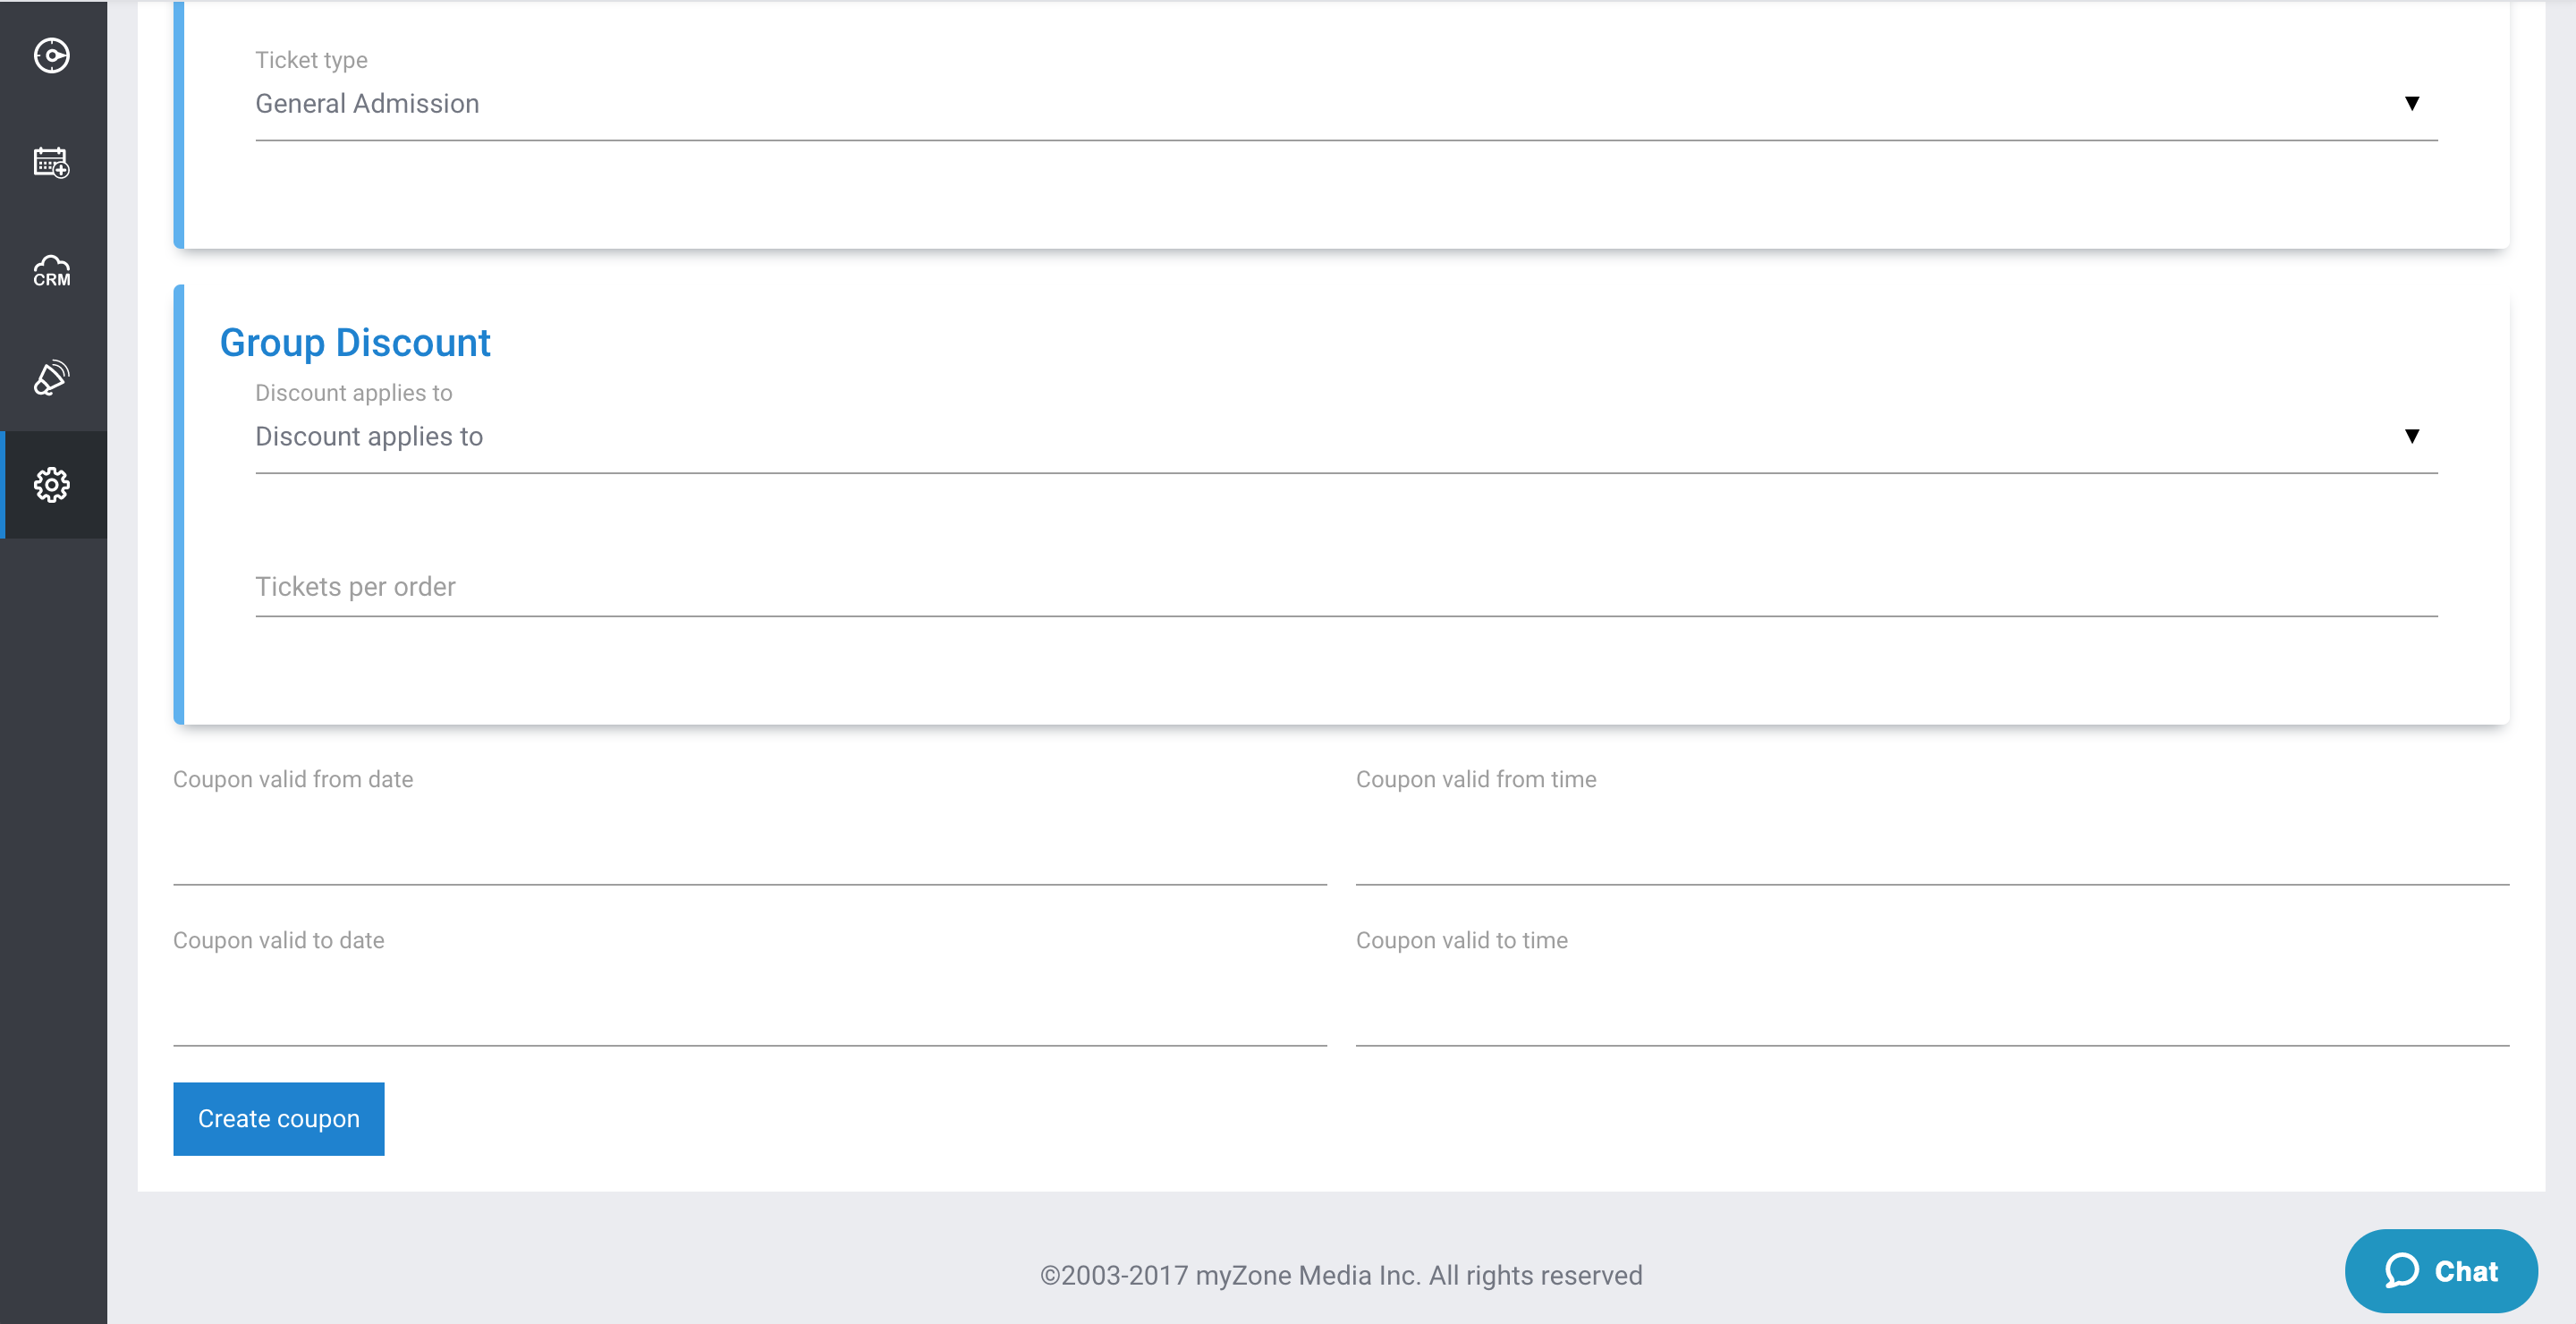Expand the Ticket type dropdown arrow

pos(2412,103)
